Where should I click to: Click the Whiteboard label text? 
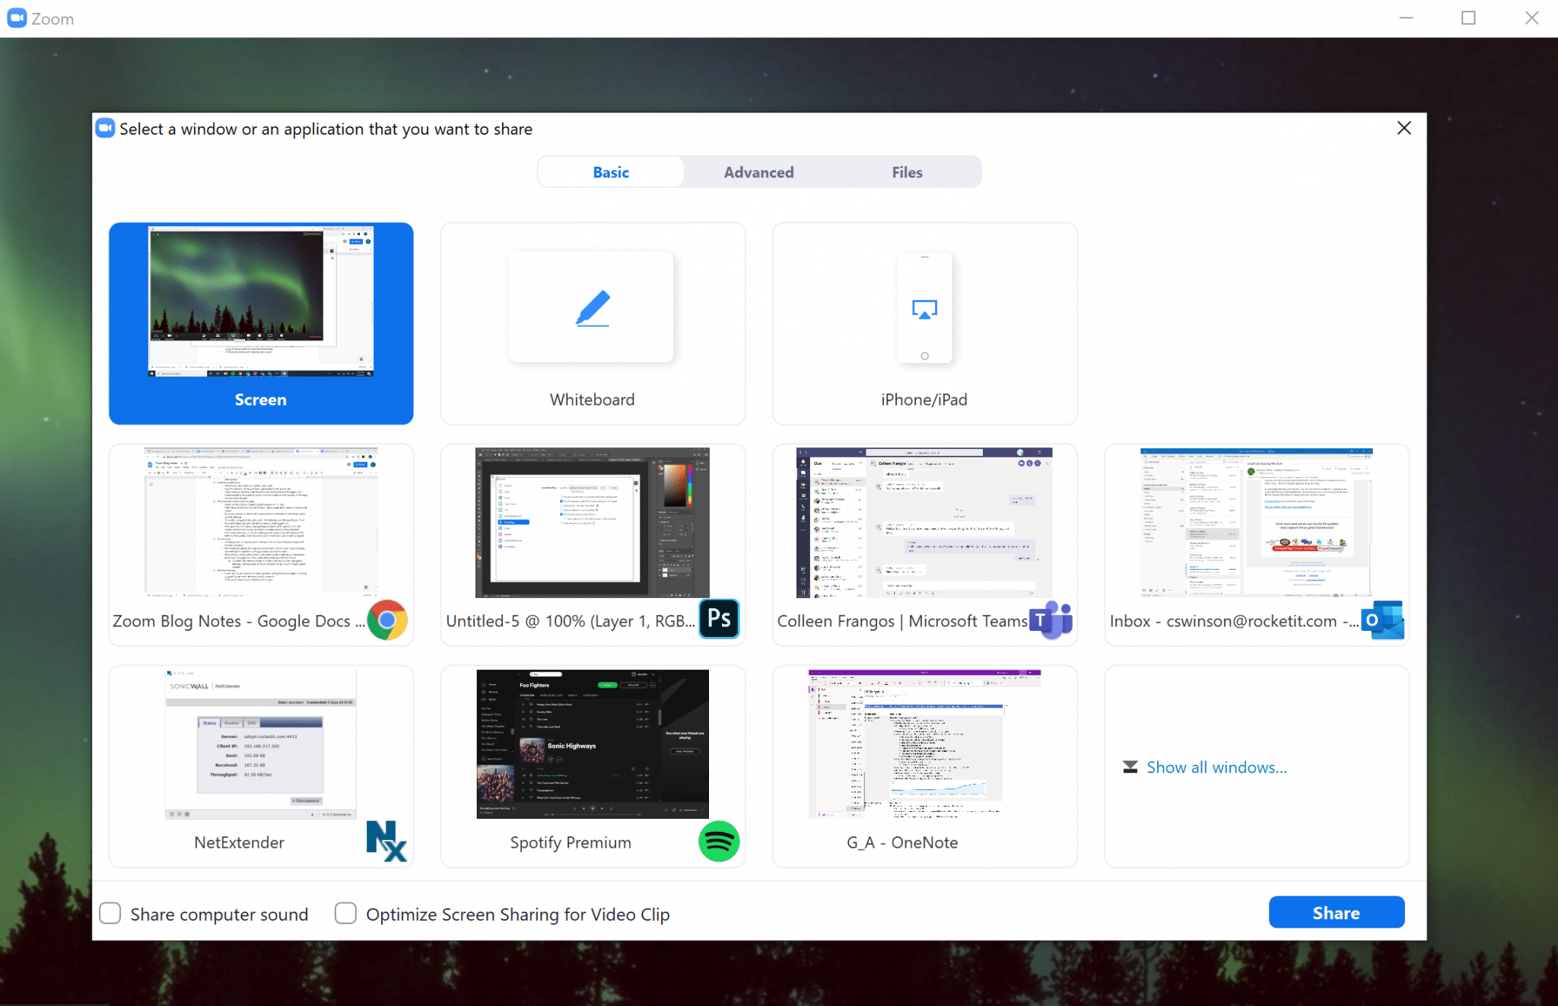coord(592,400)
